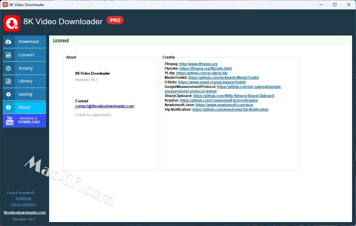
Task: Click Check updates link
Action: pos(23,204)
